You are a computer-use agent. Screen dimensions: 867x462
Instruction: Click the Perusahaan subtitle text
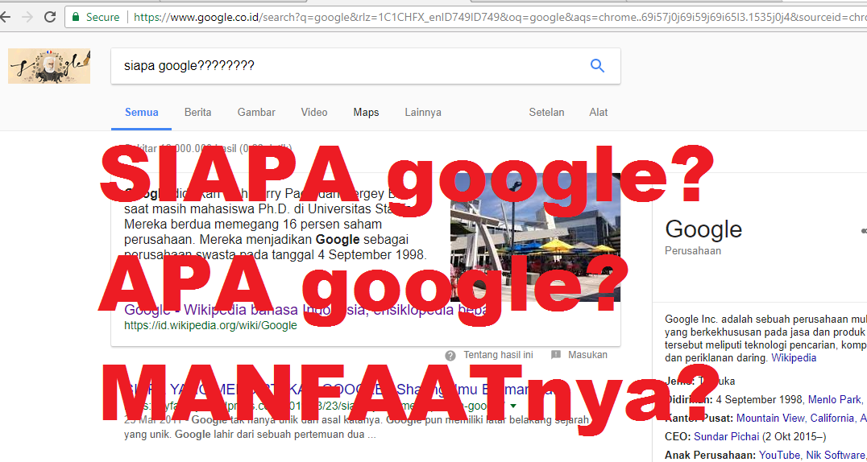(x=693, y=250)
